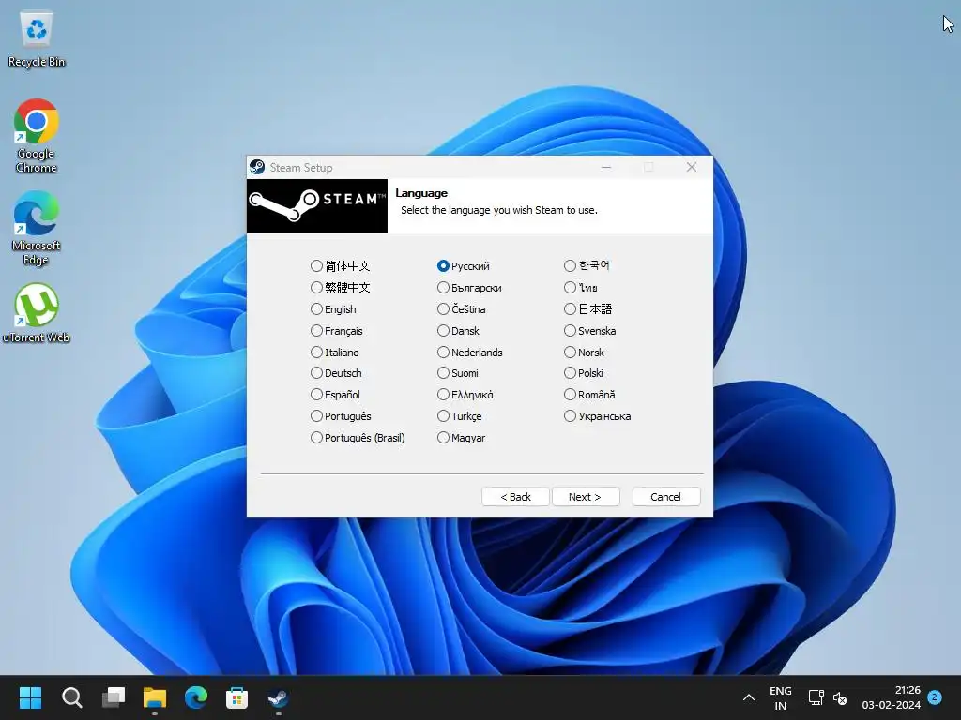Viewport: 961px width, 720px height.
Task: Open the Google Chrome desktop shortcut
Action: pos(37,136)
